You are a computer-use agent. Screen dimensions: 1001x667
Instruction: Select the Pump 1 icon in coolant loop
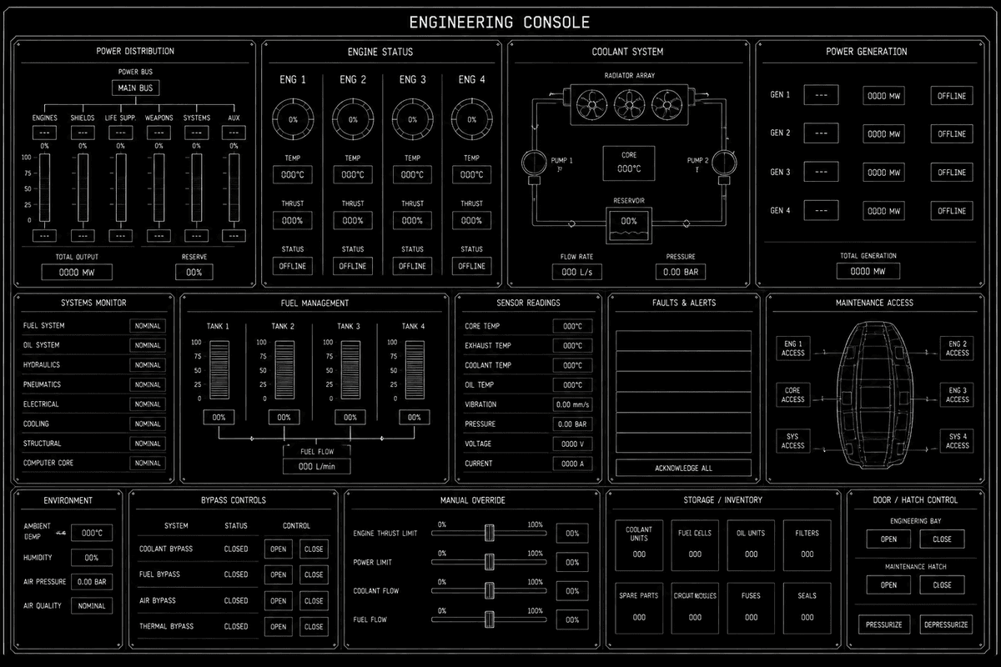[533, 164]
